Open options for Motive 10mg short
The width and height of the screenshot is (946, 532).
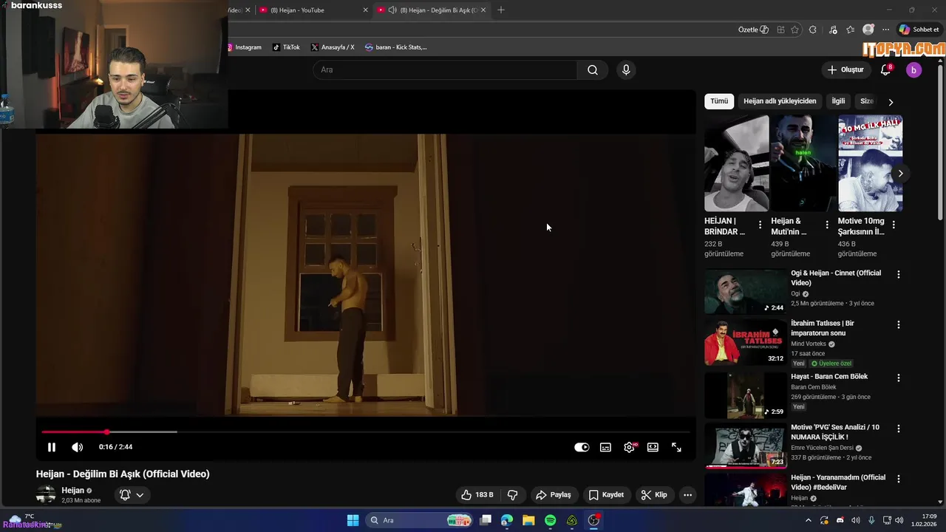click(894, 225)
